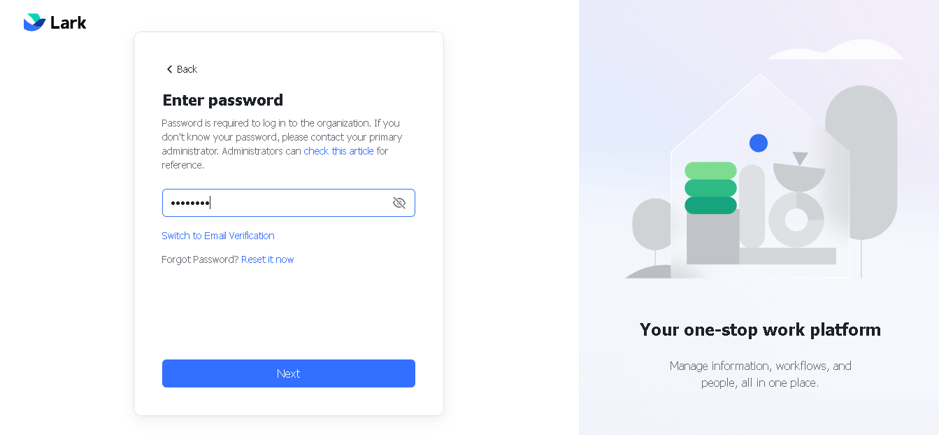Image resolution: width=939 pixels, height=435 pixels.
Task: Click the large gray tree on the right
Action: pyautogui.click(x=861, y=163)
